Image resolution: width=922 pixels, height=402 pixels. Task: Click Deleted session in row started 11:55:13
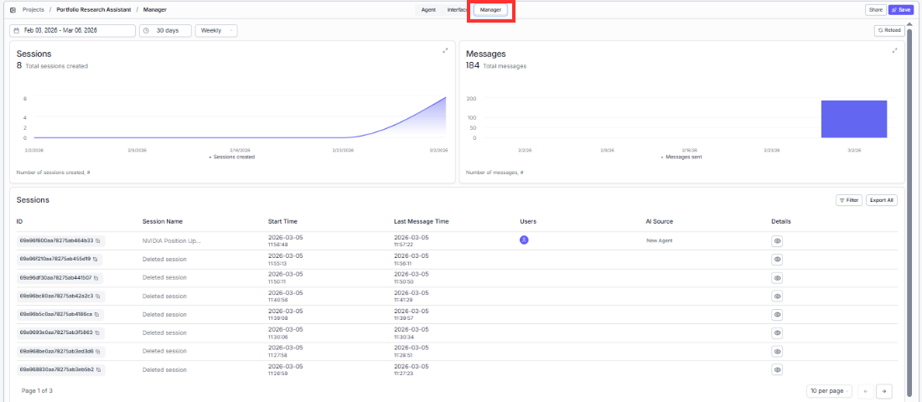164,259
